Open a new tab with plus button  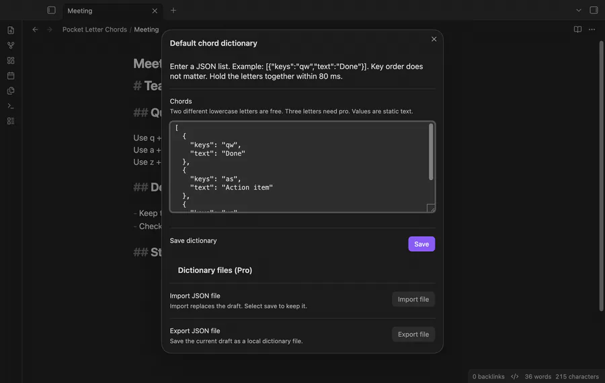click(x=173, y=10)
